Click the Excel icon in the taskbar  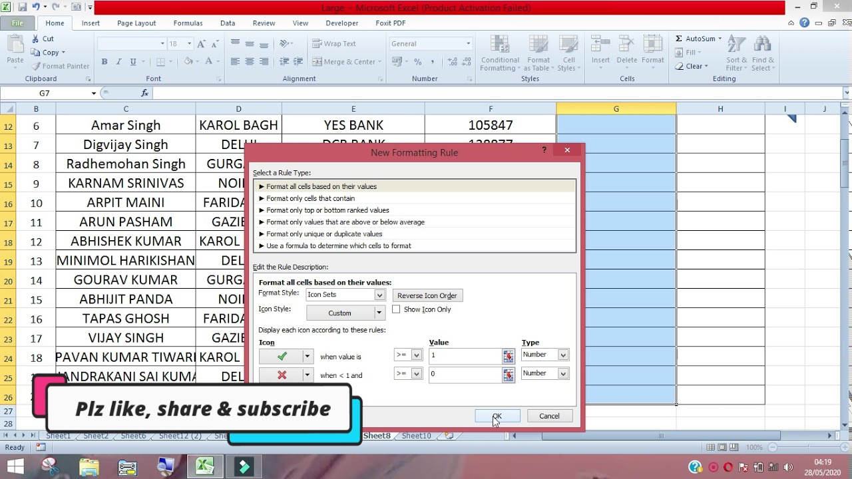204,467
